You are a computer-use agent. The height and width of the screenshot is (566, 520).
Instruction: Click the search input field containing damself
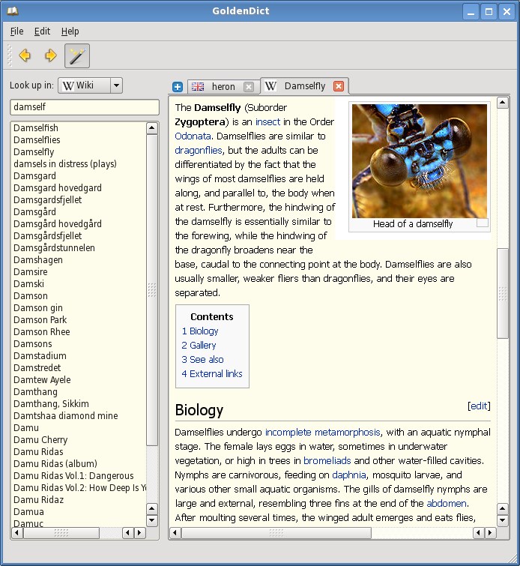[x=85, y=107]
